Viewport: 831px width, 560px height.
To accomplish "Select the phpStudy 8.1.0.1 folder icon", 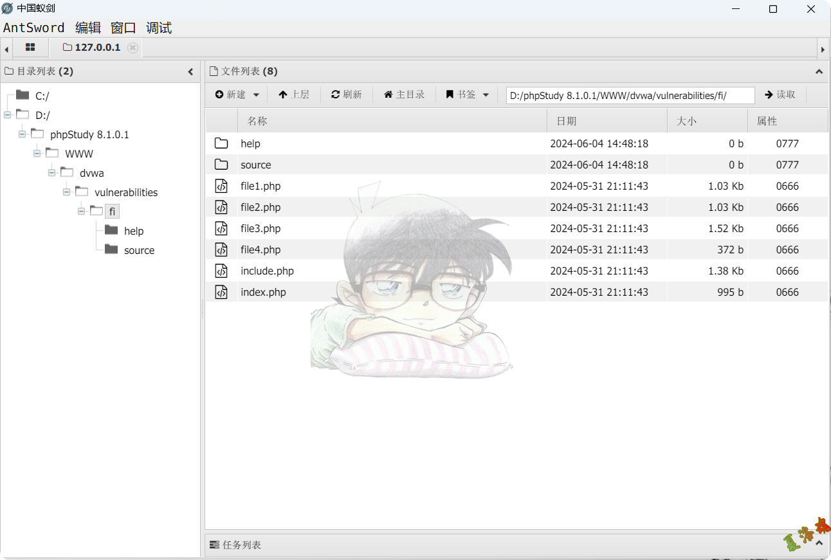I will point(37,134).
